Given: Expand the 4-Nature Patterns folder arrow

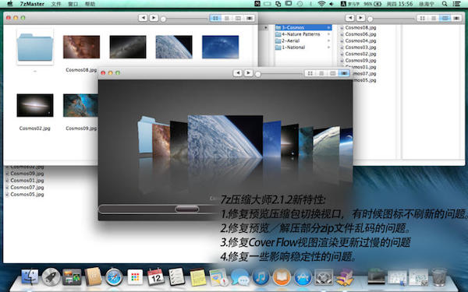Looking at the screenshot, I should pos(328,34).
